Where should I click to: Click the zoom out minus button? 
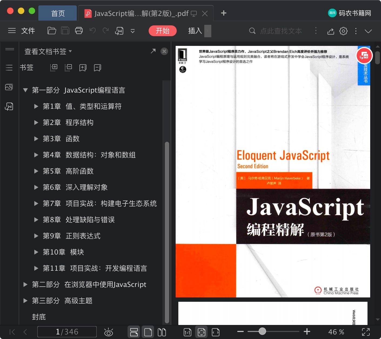pyautogui.click(x=240, y=331)
